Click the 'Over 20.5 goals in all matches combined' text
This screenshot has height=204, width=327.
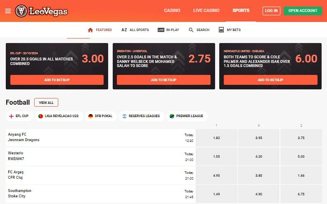42,61
